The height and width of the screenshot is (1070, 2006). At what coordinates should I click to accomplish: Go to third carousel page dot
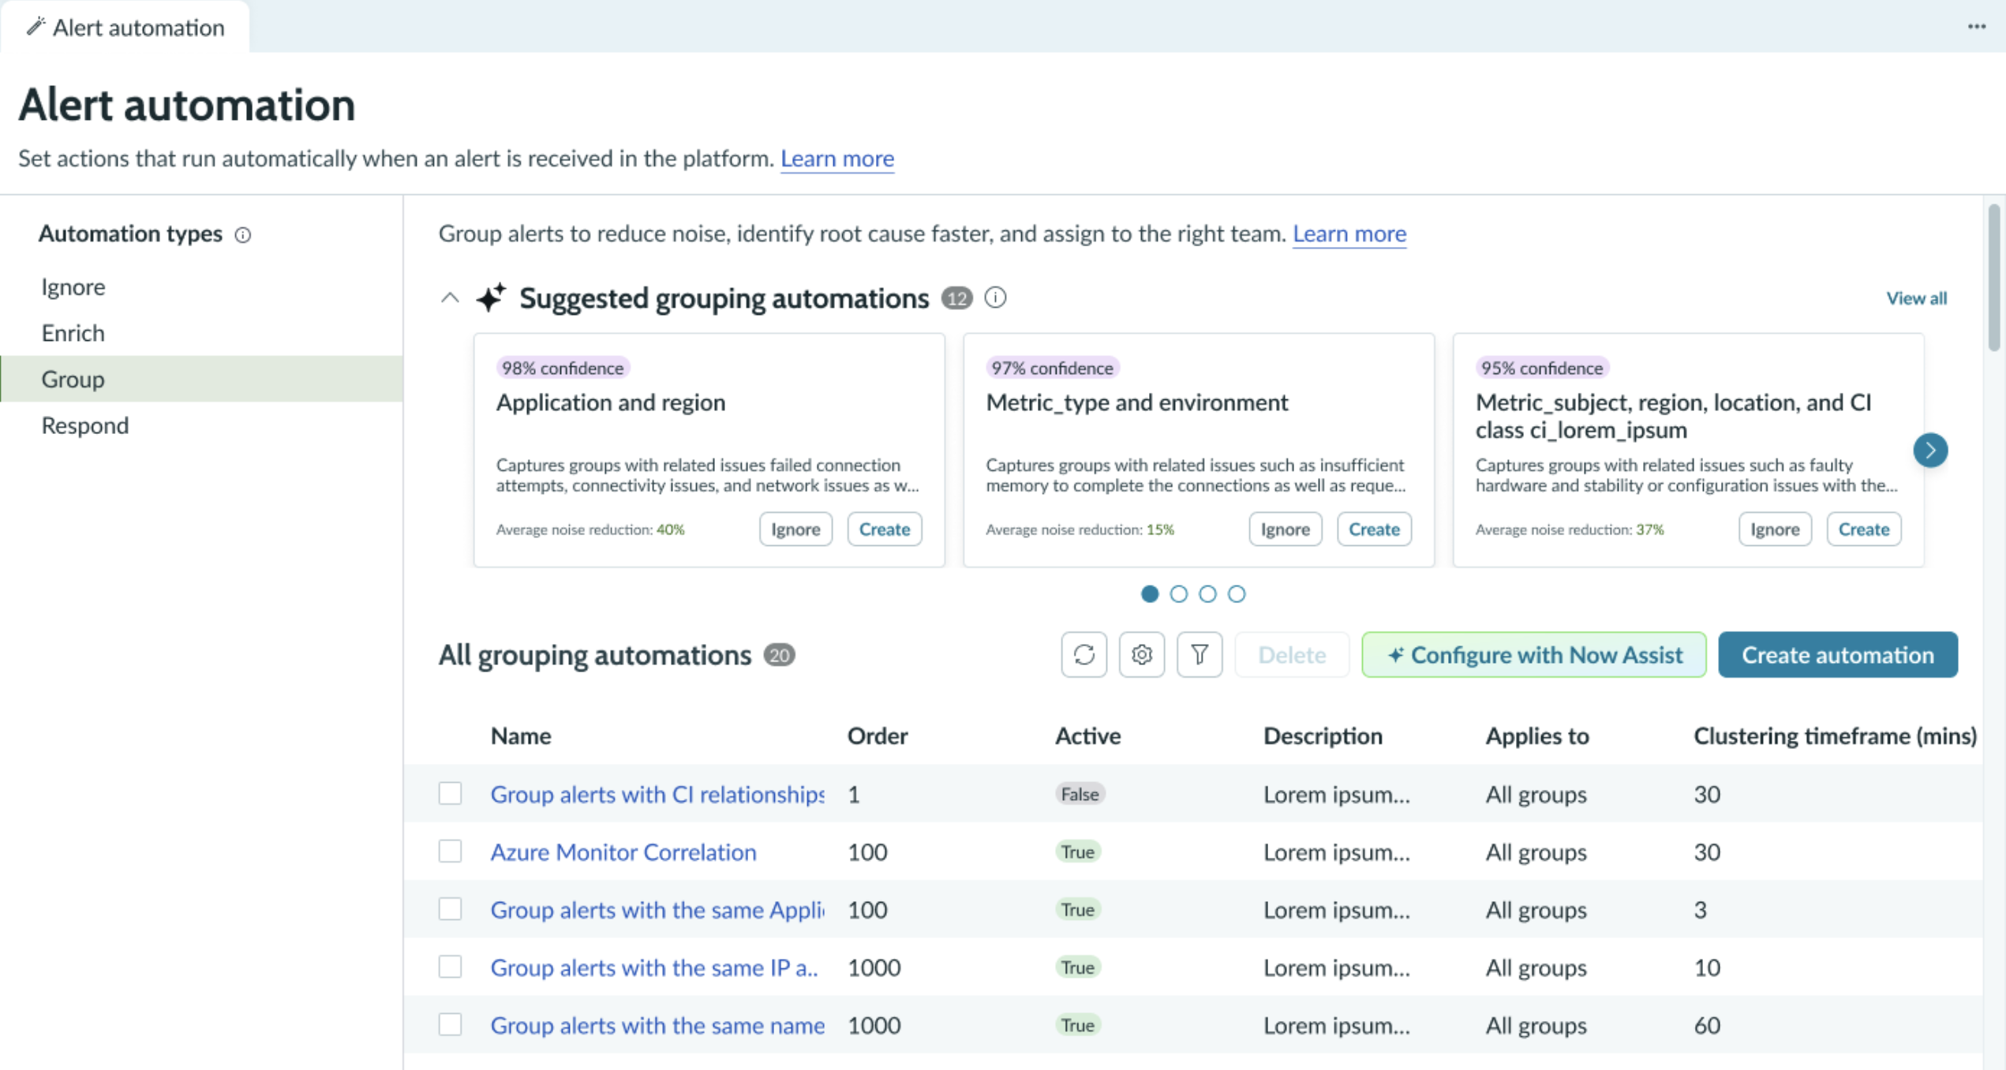coord(1207,593)
